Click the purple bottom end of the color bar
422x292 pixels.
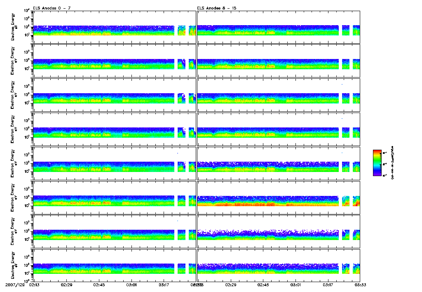tap(377, 174)
